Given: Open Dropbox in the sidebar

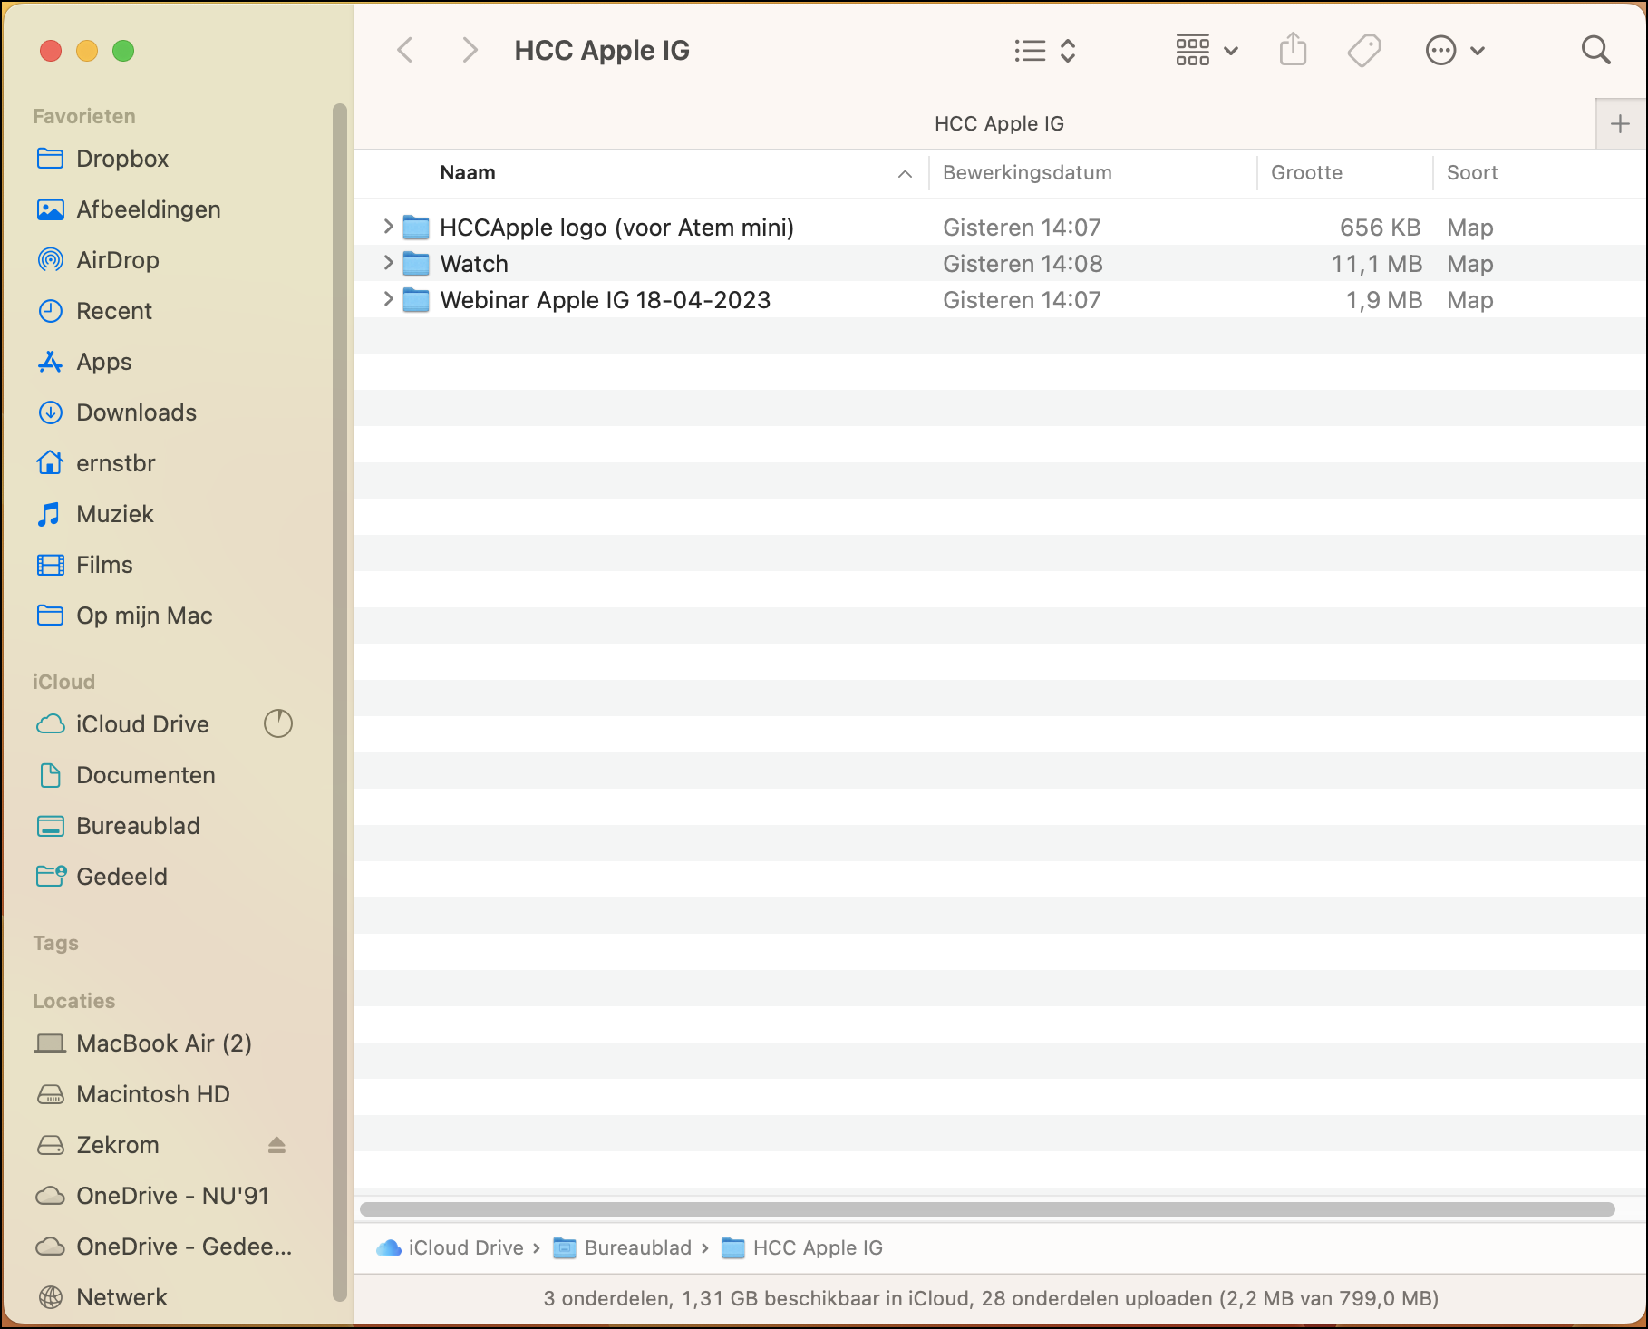Looking at the screenshot, I should coord(122,159).
